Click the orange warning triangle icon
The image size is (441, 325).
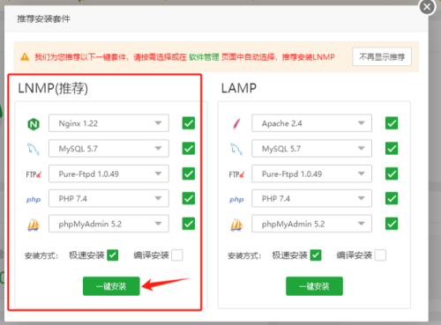(x=25, y=56)
